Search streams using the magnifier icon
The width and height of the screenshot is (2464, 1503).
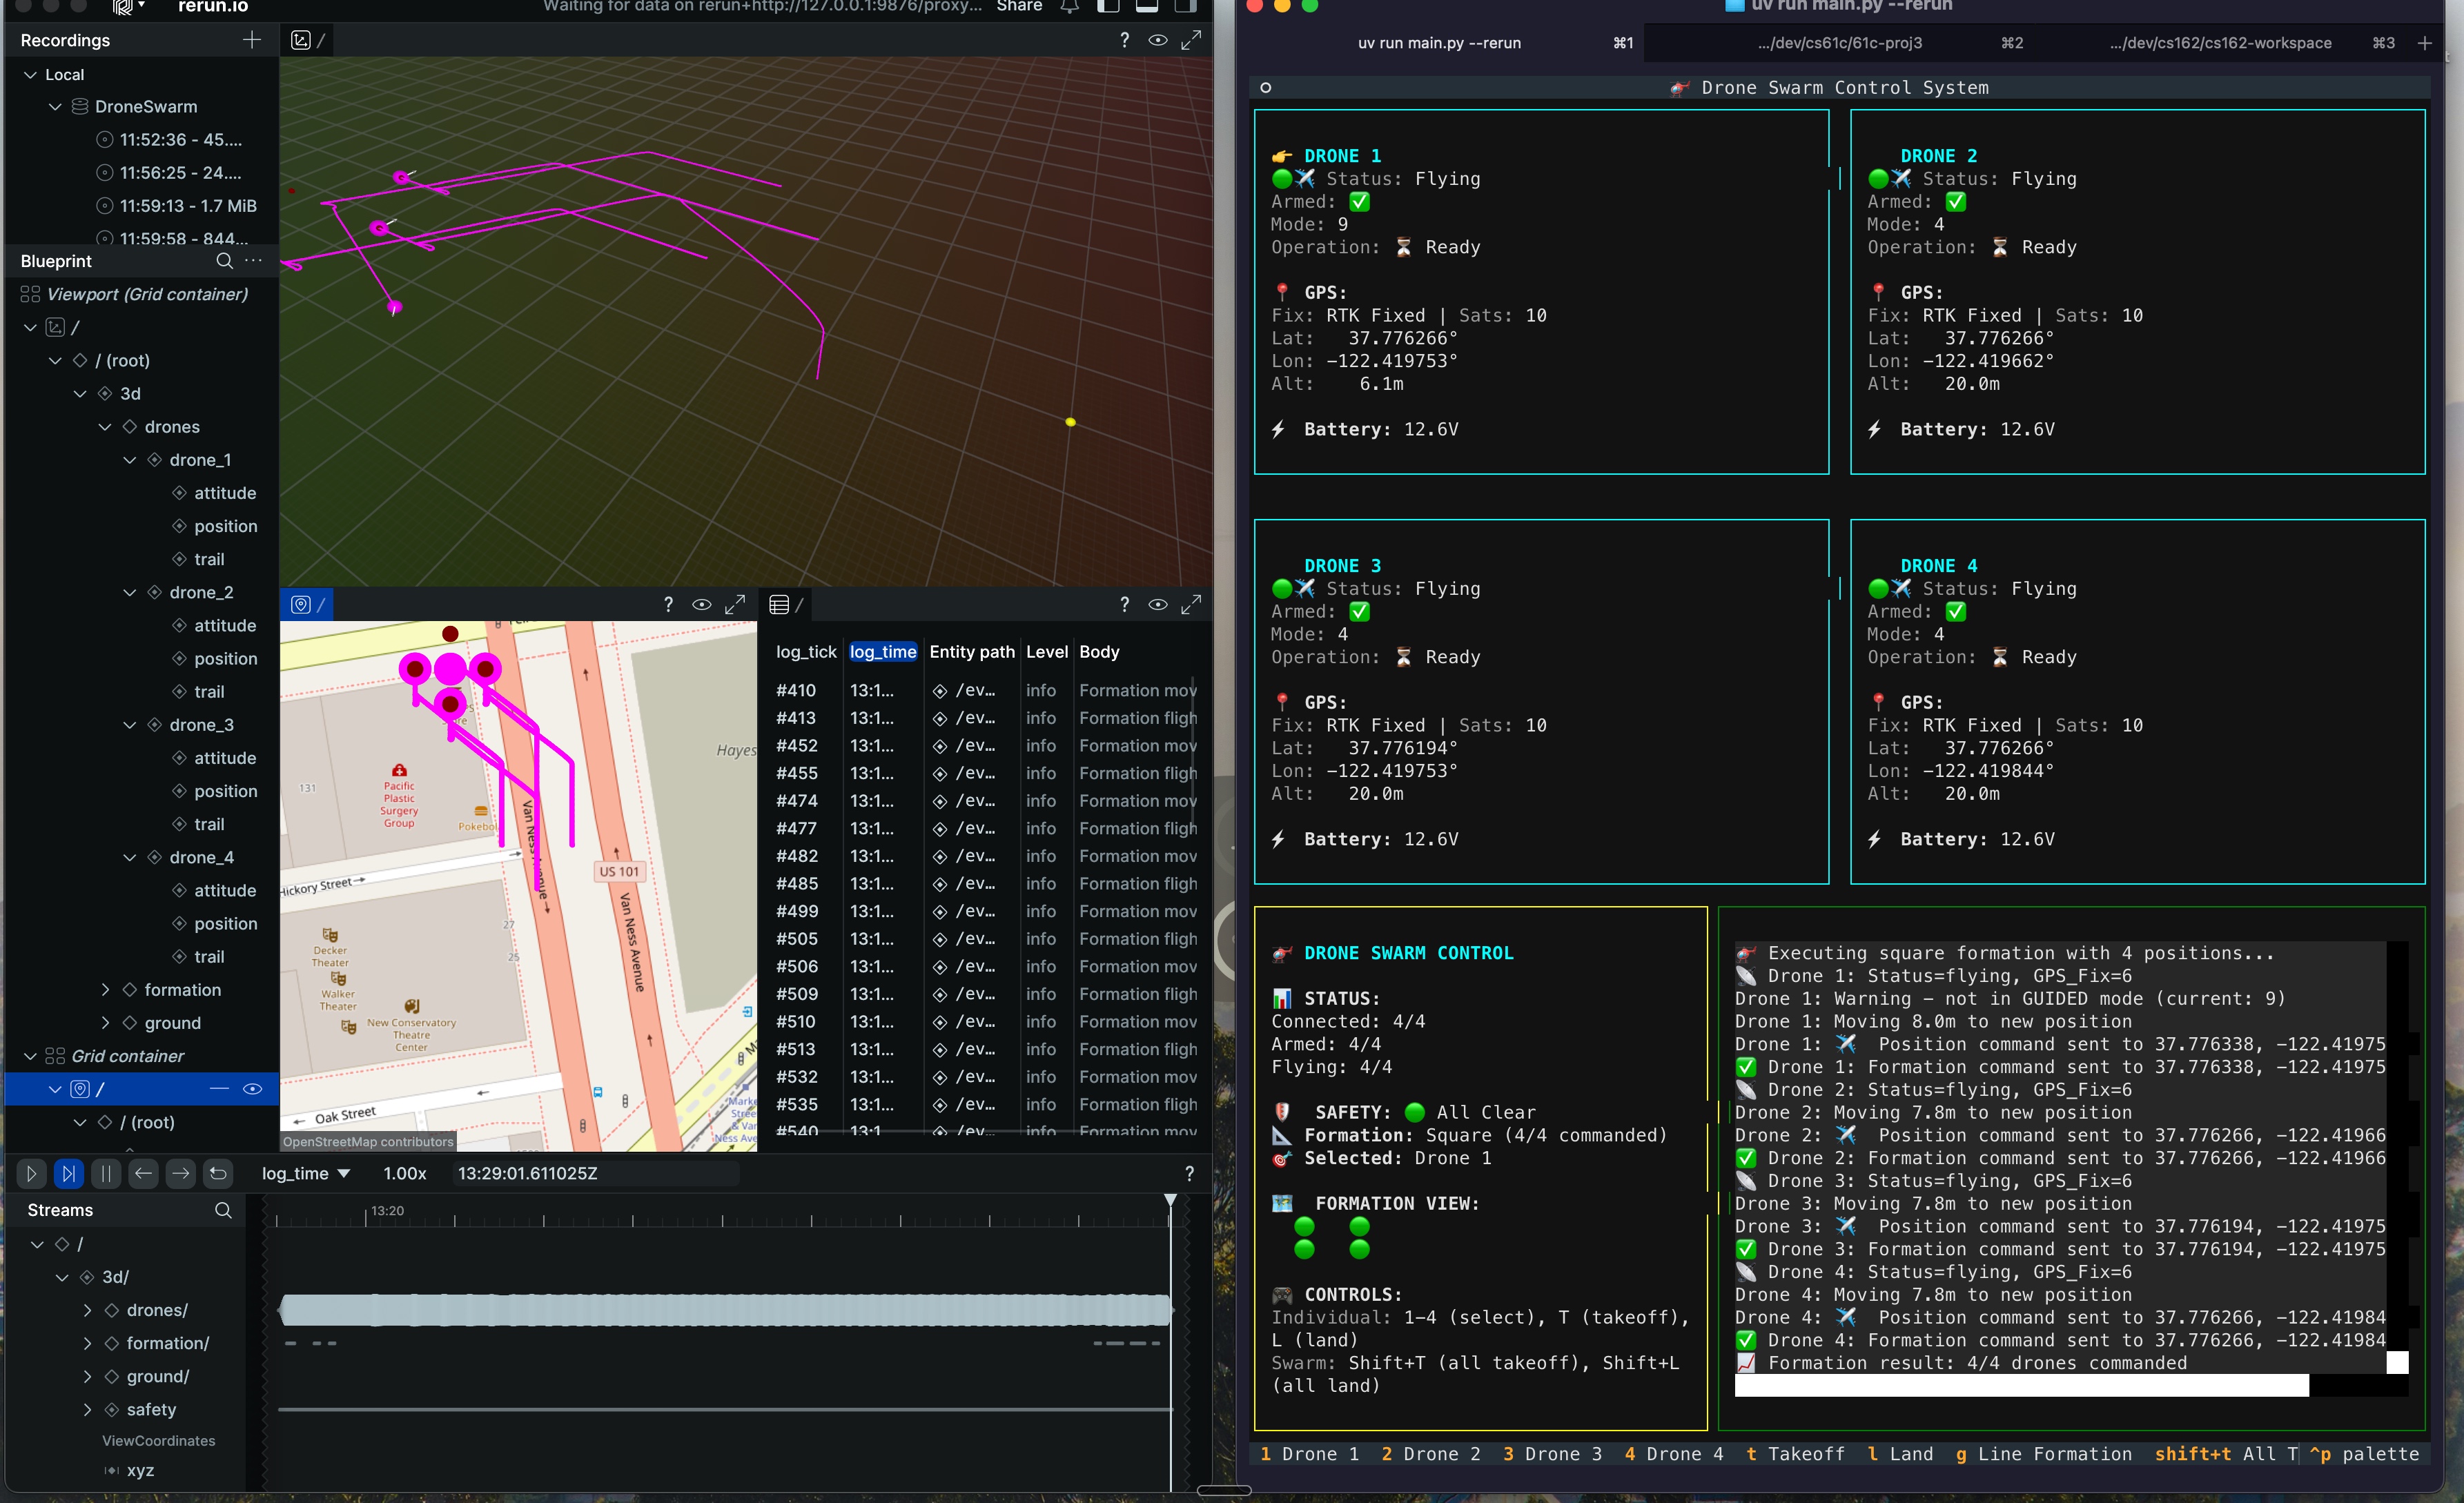223,1210
